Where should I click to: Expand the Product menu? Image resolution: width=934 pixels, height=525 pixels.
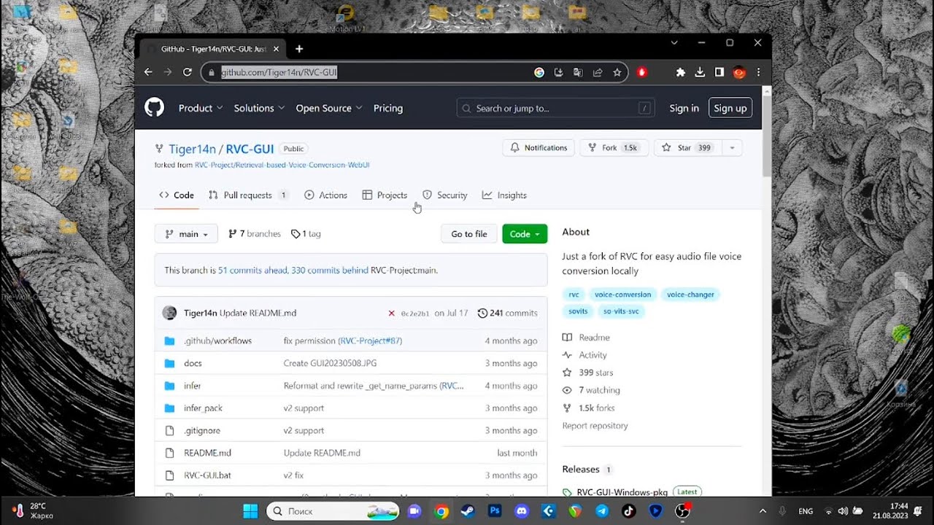click(201, 108)
